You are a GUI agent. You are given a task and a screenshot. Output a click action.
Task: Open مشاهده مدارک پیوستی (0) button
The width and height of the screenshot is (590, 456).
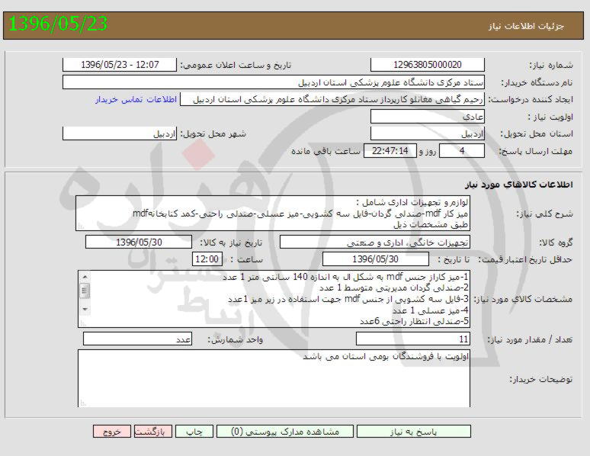[x=285, y=432]
